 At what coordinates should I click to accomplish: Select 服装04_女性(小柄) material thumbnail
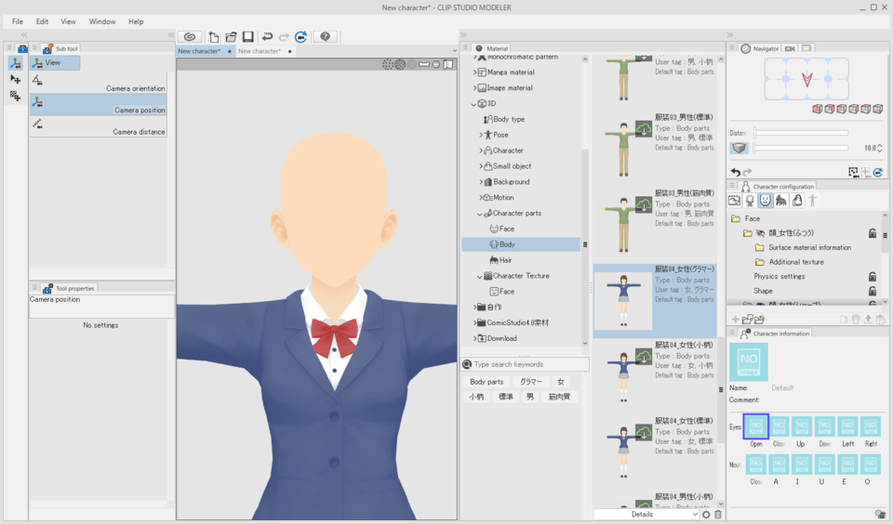623,376
